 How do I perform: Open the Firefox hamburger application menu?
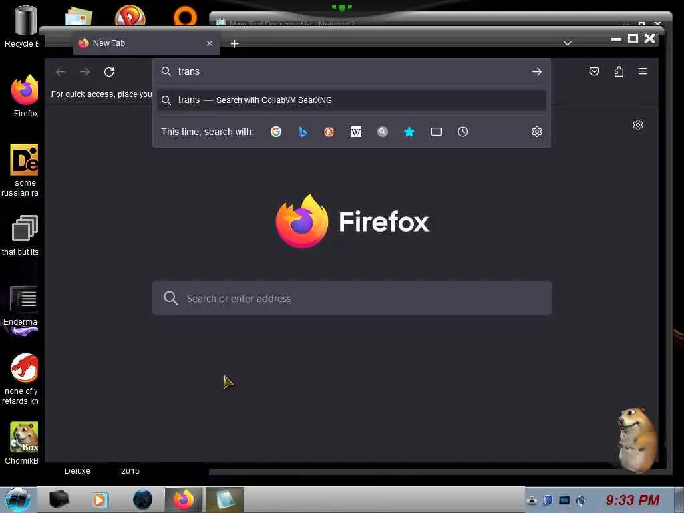point(643,71)
